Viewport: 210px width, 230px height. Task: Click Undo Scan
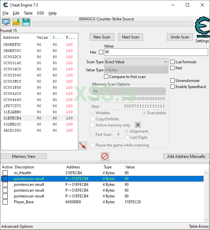(180, 37)
